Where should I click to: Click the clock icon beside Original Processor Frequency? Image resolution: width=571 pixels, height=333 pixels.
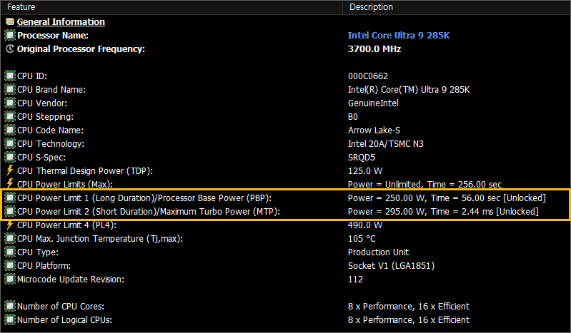10,48
